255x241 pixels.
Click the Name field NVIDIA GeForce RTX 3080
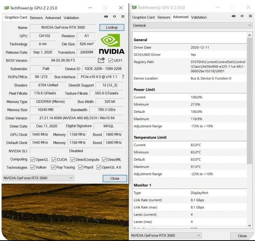(63, 28)
